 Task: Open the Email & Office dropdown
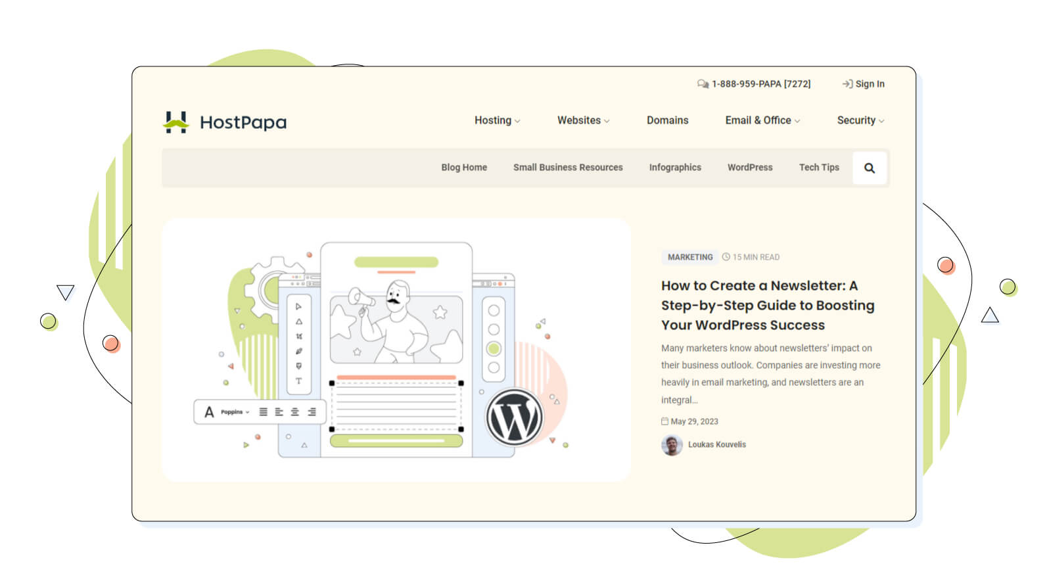tap(762, 120)
